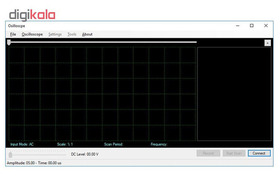
Task: Click the Frequency label
Action: (x=159, y=144)
